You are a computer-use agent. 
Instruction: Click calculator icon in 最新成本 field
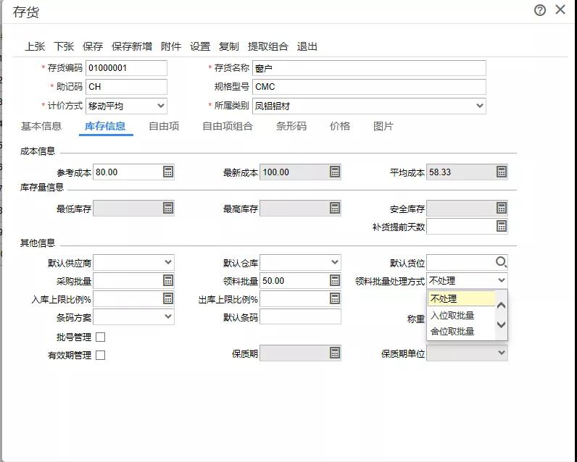(x=335, y=172)
